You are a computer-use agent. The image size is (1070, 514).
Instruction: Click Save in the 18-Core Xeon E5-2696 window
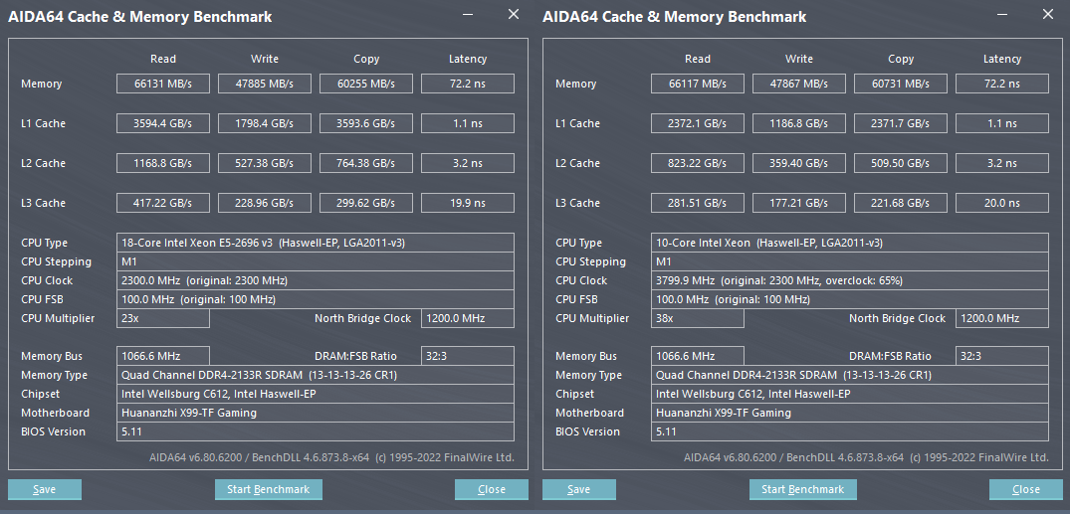pyautogui.click(x=45, y=489)
